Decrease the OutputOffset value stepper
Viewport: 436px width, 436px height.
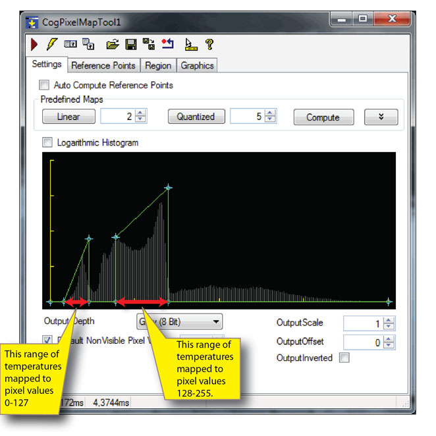pyautogui.click(x=389, y=345)
